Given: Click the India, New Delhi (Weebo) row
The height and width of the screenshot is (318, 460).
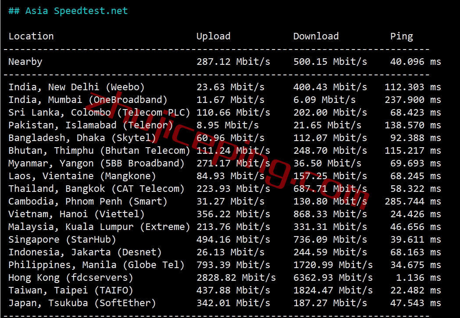Looking at the screenshot, I should tap(225, 87).
